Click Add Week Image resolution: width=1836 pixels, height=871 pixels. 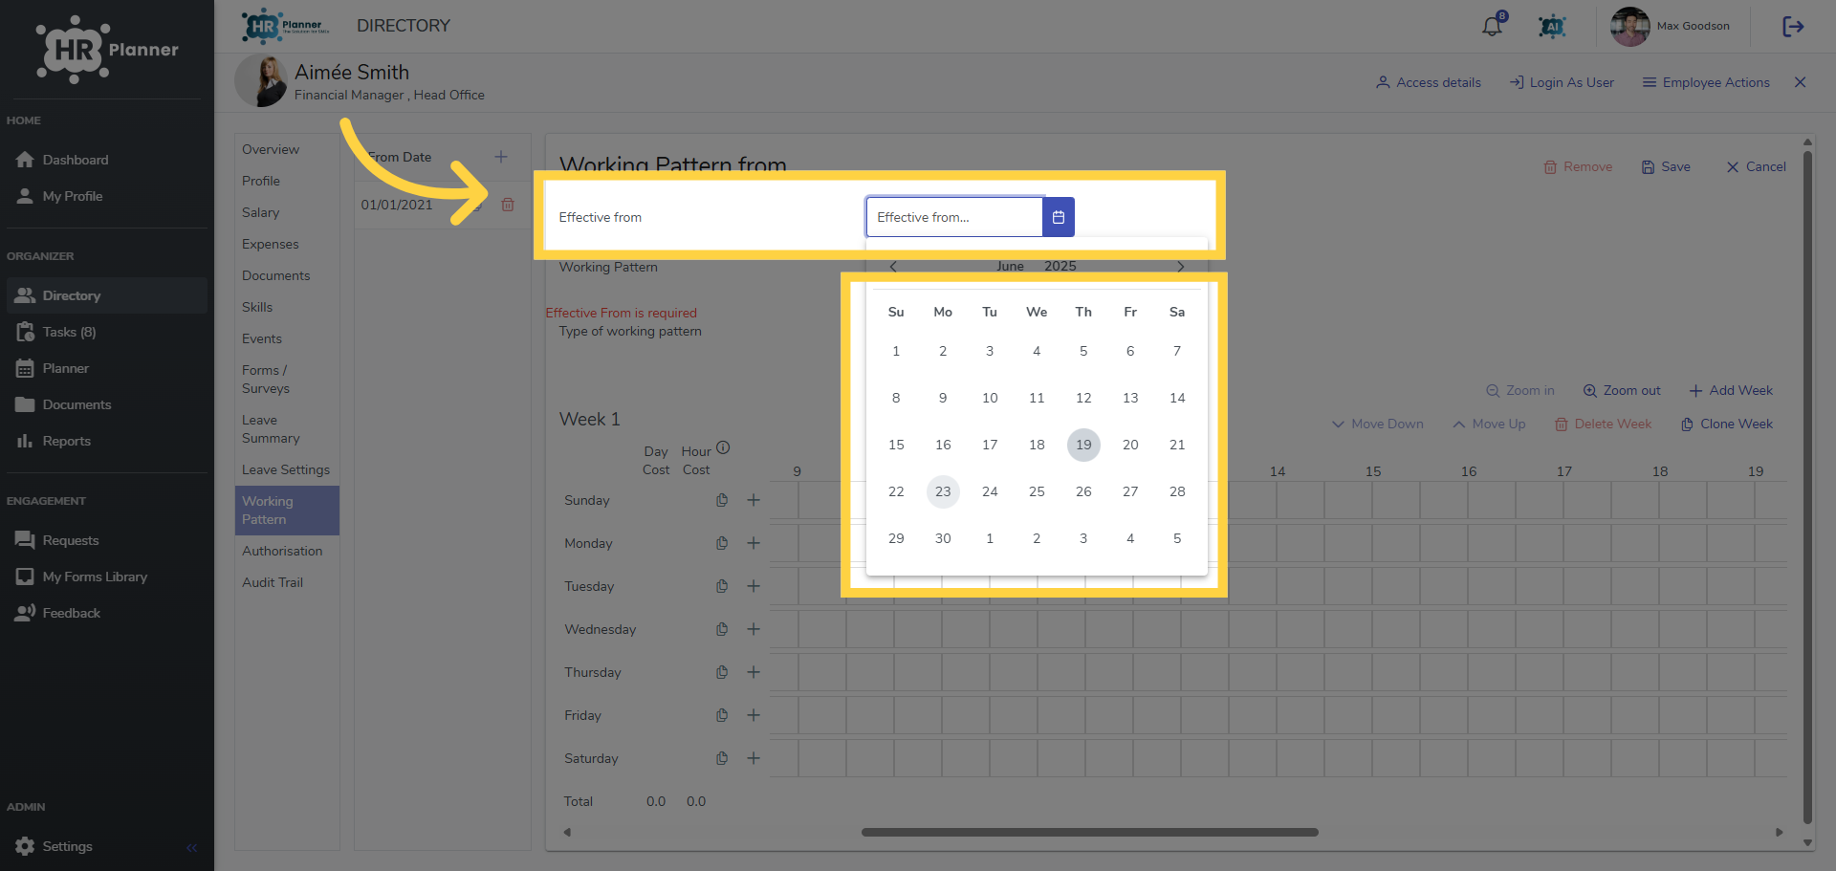(x=1731, y=390)
